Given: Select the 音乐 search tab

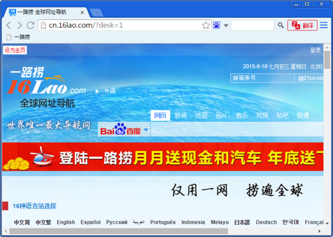Looking at the screenshot, I should point(241,115).
